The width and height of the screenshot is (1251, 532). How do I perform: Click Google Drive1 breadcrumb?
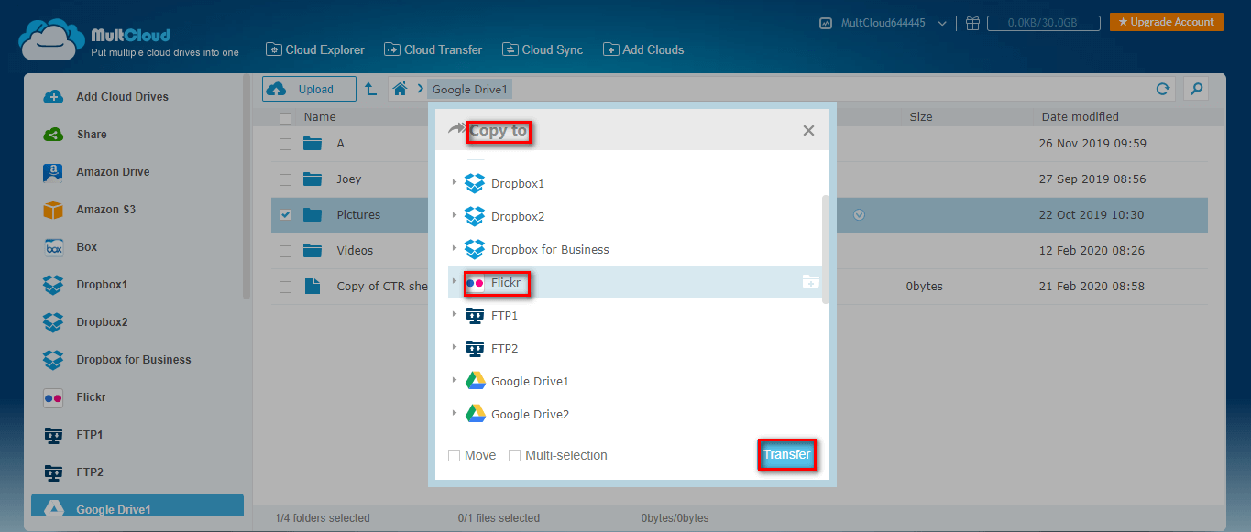[x=469, y=89]
